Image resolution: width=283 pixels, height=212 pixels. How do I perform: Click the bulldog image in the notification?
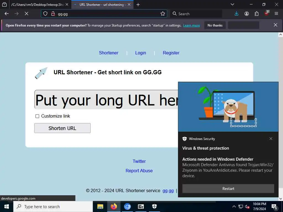(228, 107)
